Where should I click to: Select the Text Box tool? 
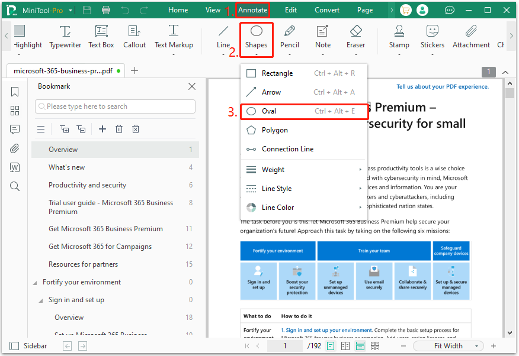click(x=101, y=38)
